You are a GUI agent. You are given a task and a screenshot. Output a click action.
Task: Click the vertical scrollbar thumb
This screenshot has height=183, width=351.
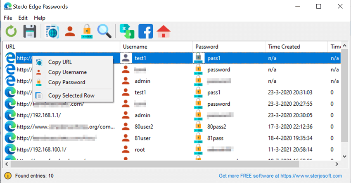pos(344,95)
